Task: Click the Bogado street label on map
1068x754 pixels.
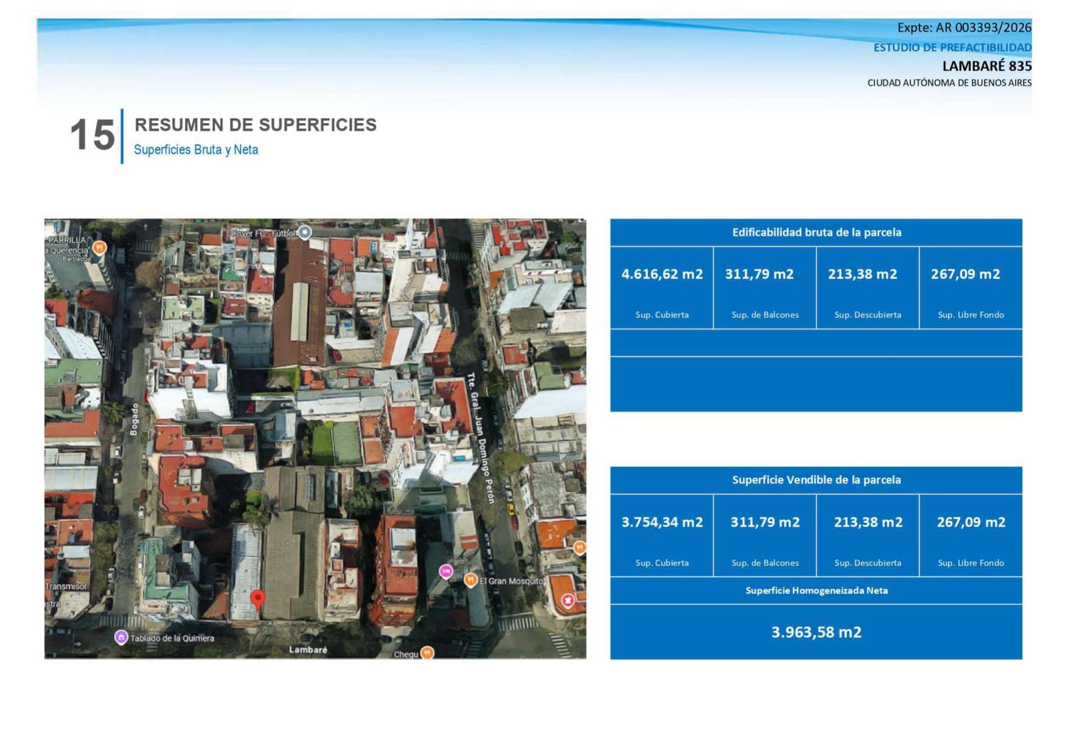Action: click(134, 419)
